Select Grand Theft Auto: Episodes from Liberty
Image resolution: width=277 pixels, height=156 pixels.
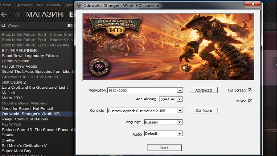pos(37,72)
